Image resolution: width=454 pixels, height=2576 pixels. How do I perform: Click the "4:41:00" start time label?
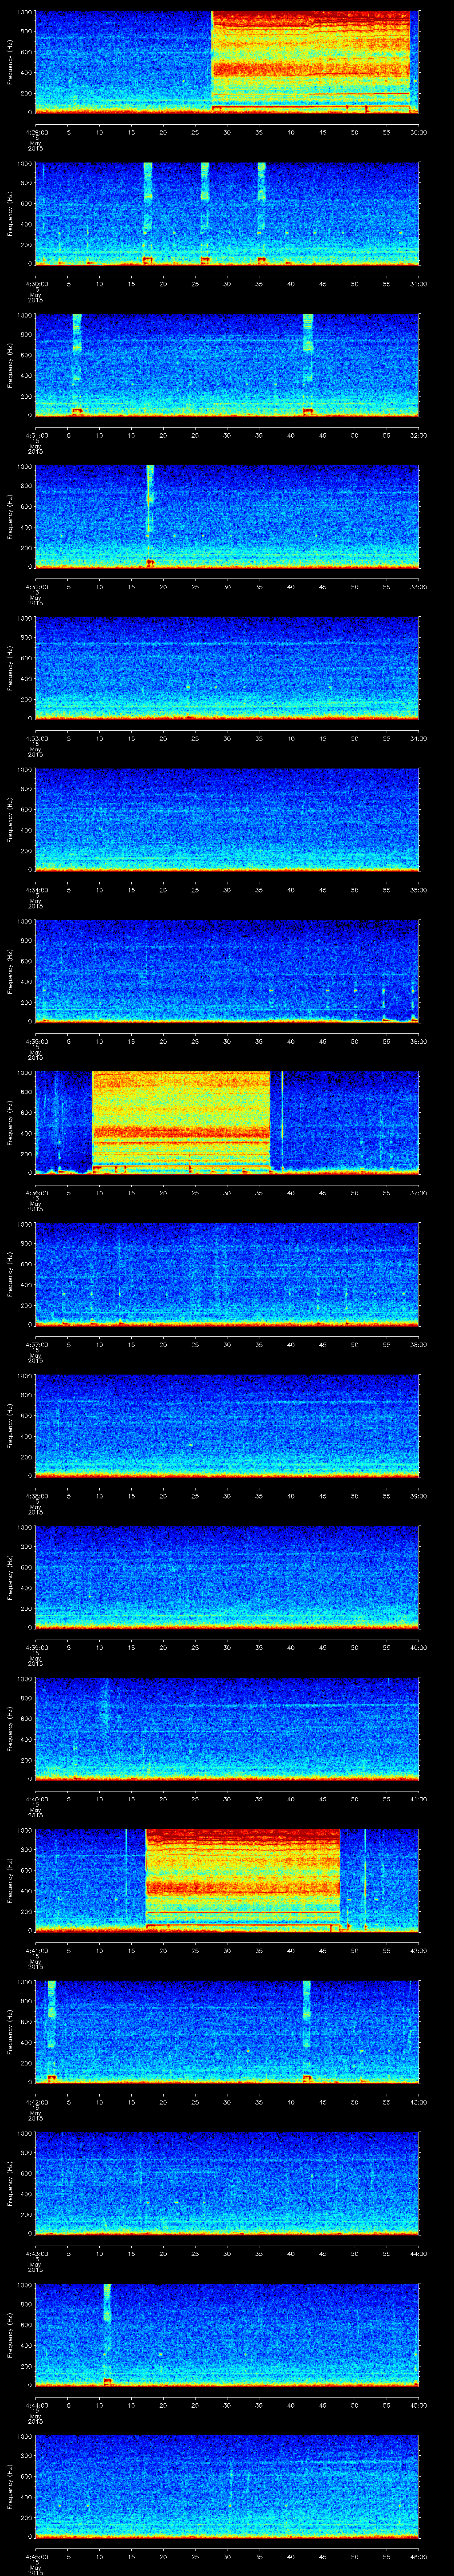pyautogui.click(x=36, y=1950)
